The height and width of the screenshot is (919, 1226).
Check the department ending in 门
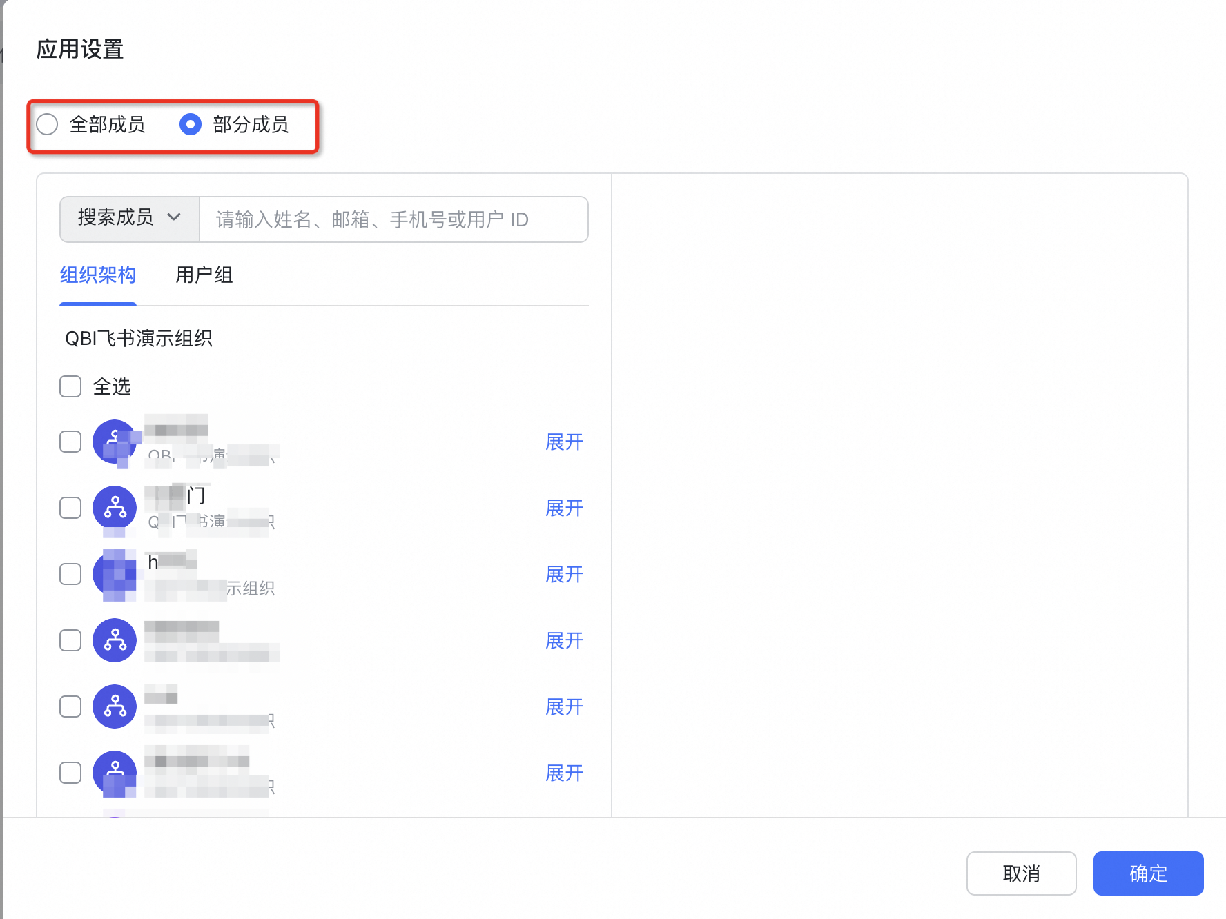(70, 508)
